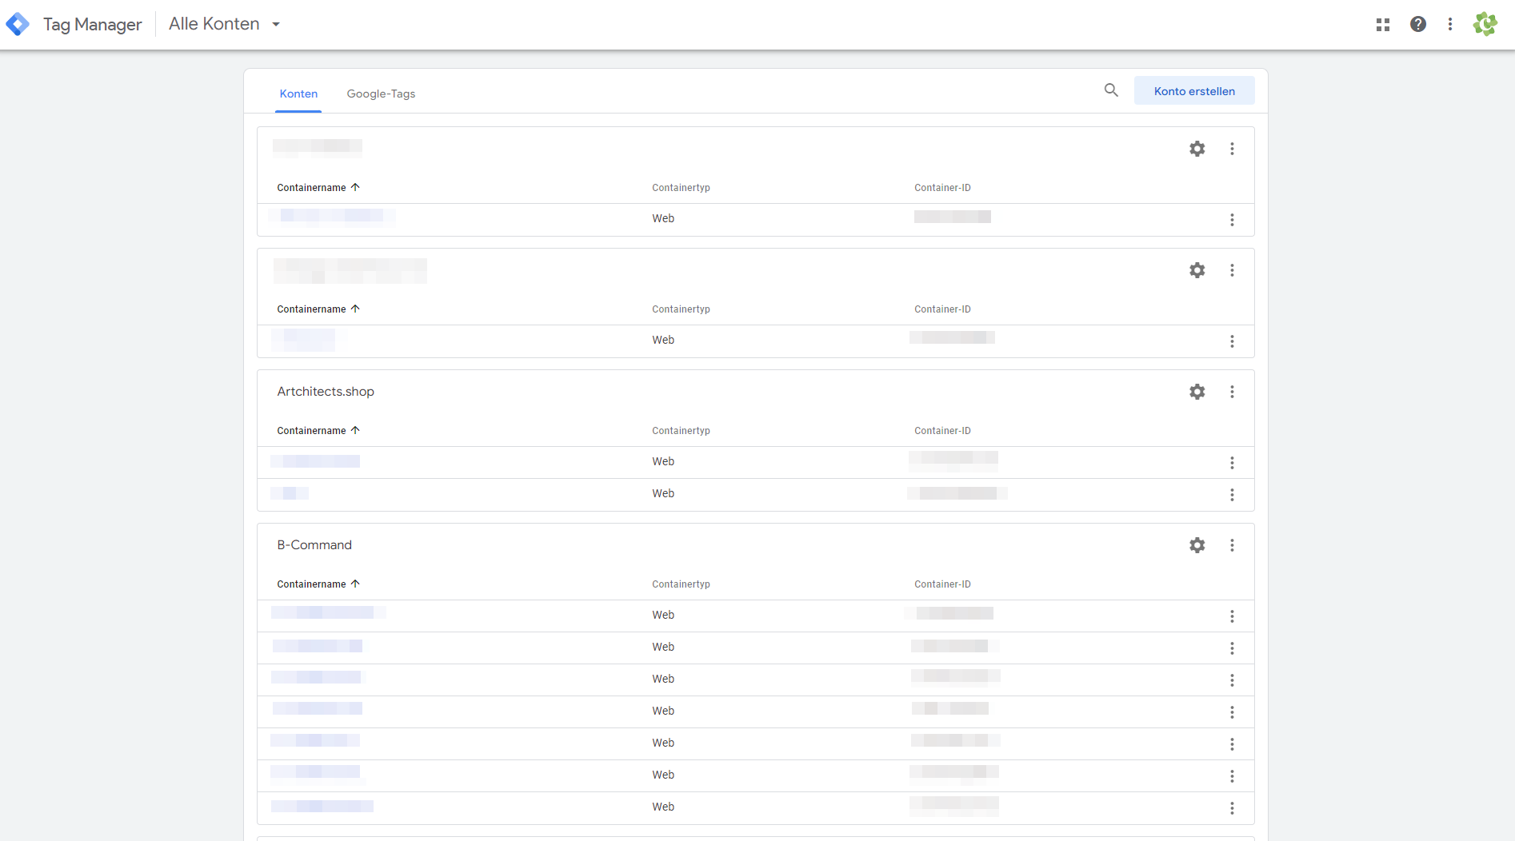Screen dimensions: 1515x841
Task: Switch to the Konten tab
Action: pyautogui.click(x=298, y=94)
